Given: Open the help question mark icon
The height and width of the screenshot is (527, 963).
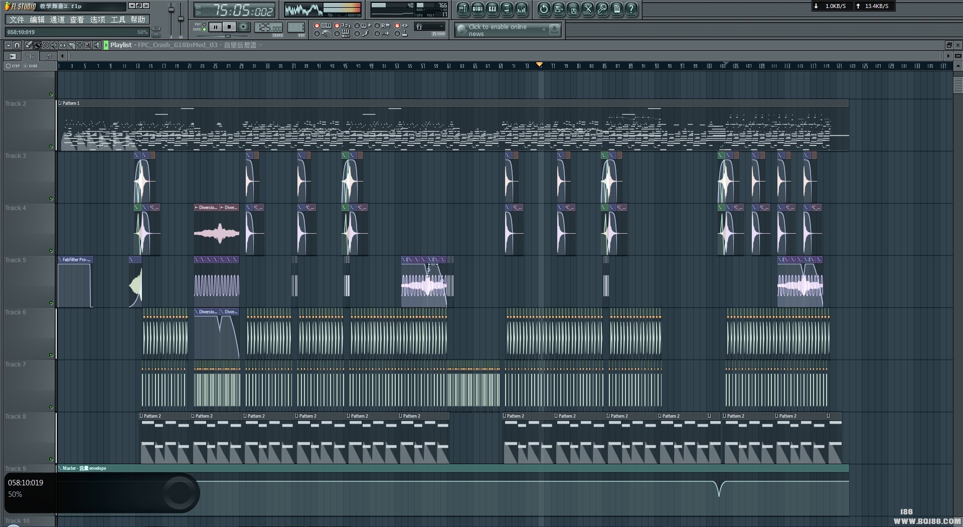Looking at the screenshot, I should tap(631, 9).
